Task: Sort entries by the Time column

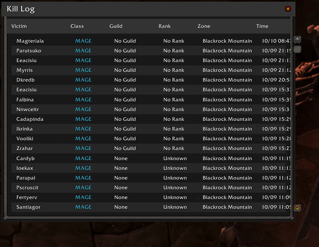Action: [x=262, y=26]
